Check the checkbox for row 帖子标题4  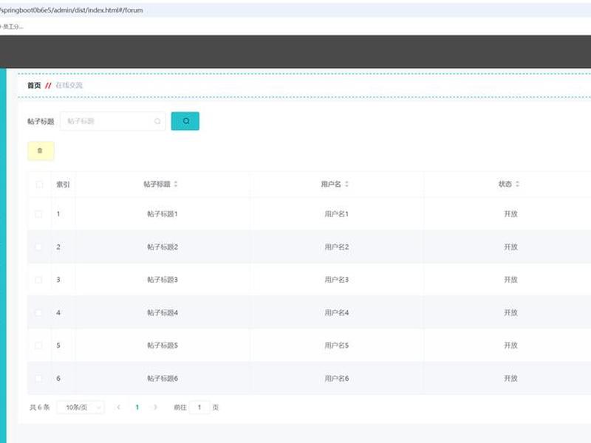pos(38,312)
